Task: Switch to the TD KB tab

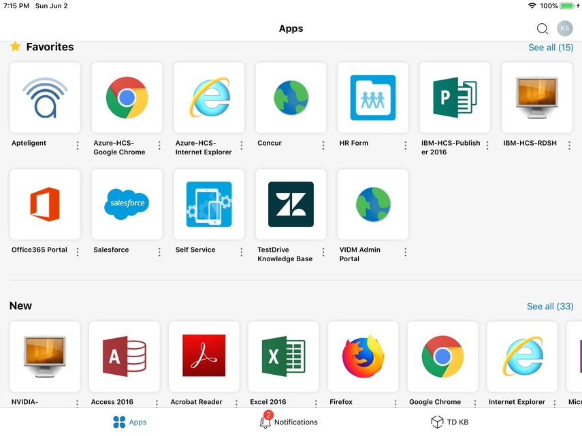Action: point(450,422)
